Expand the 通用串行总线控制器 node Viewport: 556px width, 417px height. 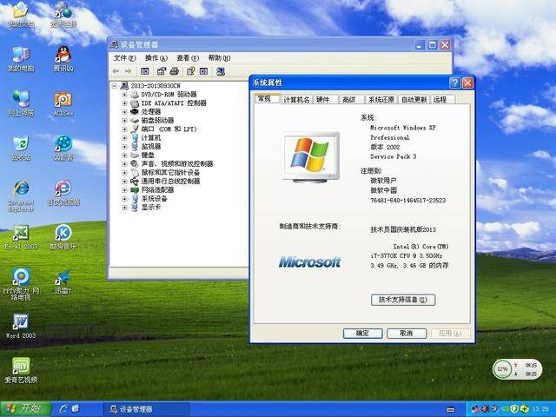click(x=124, y=182)
